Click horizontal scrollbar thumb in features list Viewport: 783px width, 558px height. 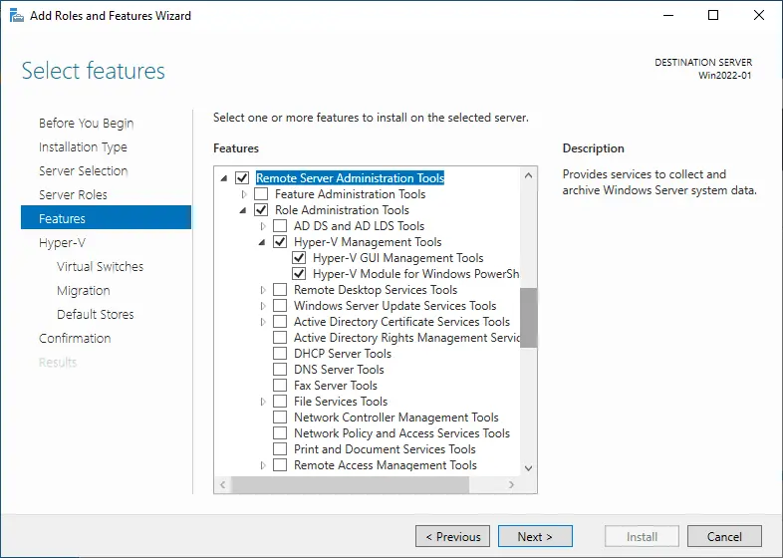[351, 484]
